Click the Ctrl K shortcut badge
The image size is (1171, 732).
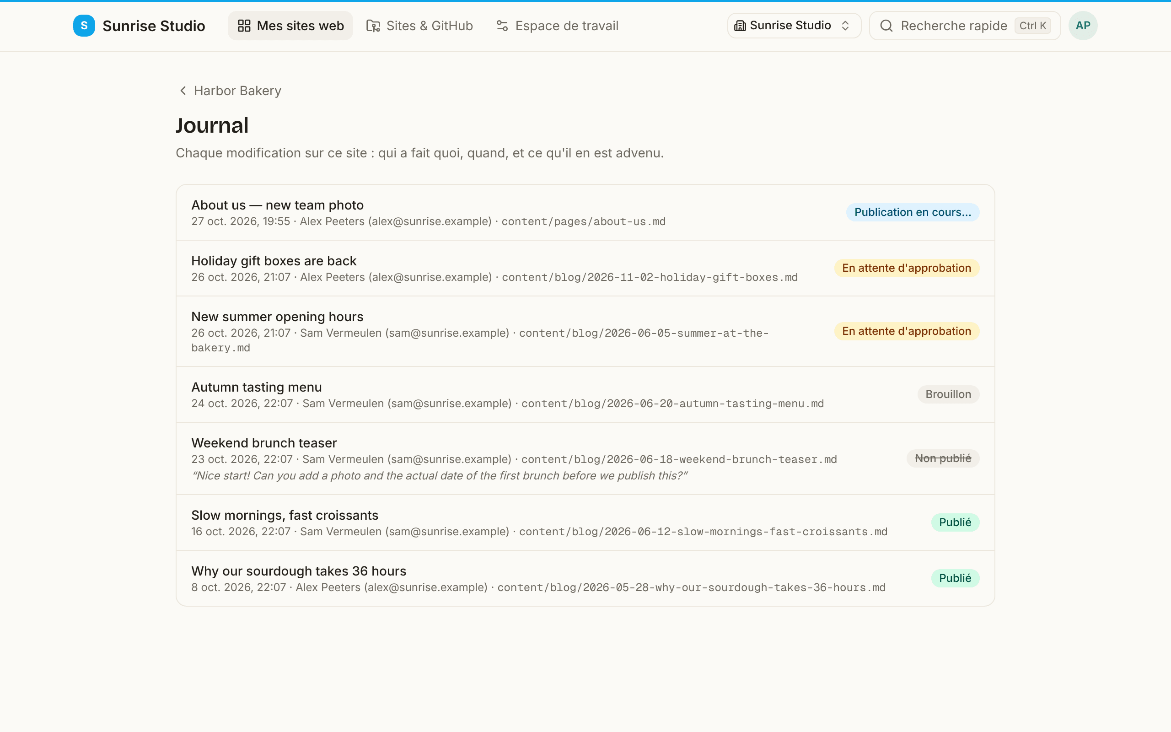(x=1032, y=26)
